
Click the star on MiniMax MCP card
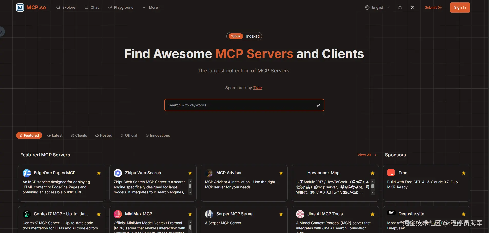[190, 214]
